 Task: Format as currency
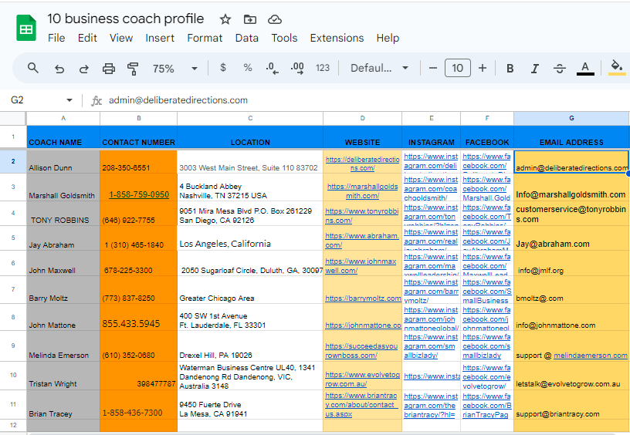tap(223, 68)
